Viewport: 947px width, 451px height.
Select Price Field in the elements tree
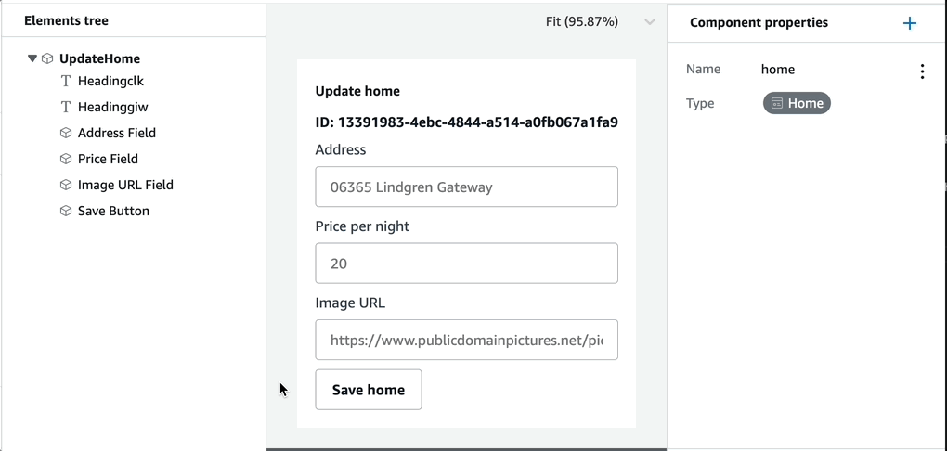tap(108, 159)
